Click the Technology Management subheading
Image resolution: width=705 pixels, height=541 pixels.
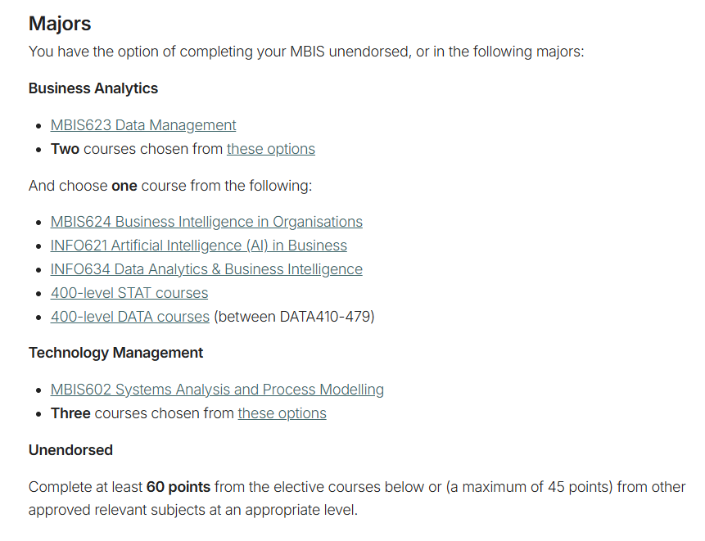115,353
